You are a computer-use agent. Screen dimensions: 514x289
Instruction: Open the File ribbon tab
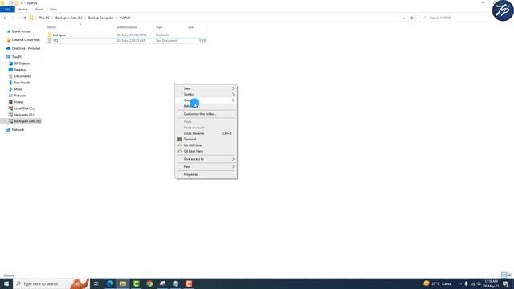7,9
